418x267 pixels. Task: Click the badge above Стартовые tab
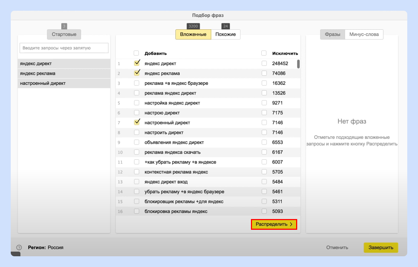(x=64, y=26)
